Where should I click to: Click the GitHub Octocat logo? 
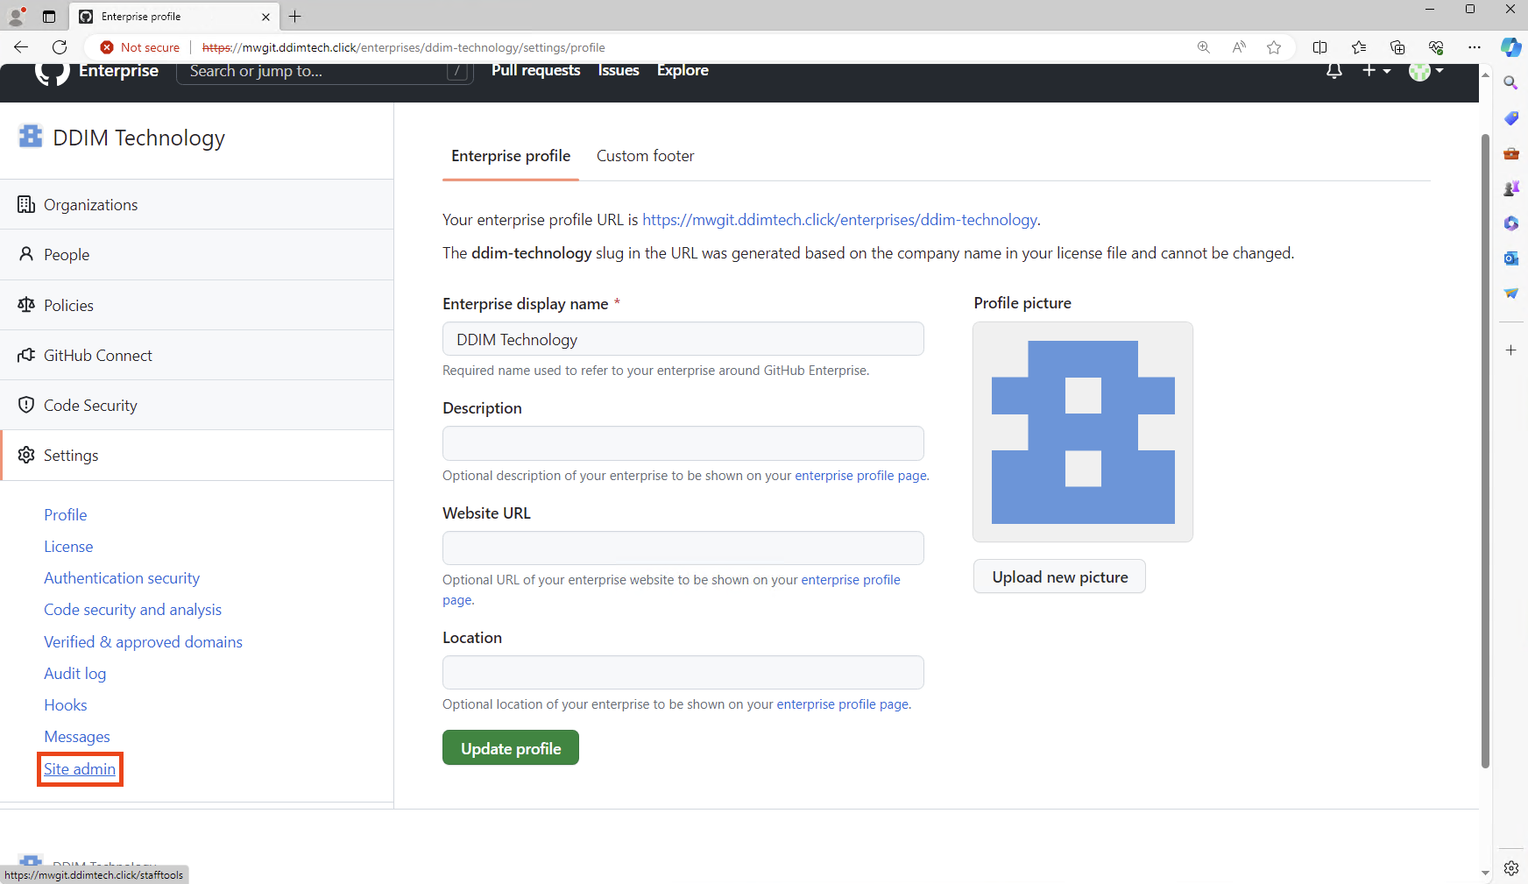pos(52,74)
